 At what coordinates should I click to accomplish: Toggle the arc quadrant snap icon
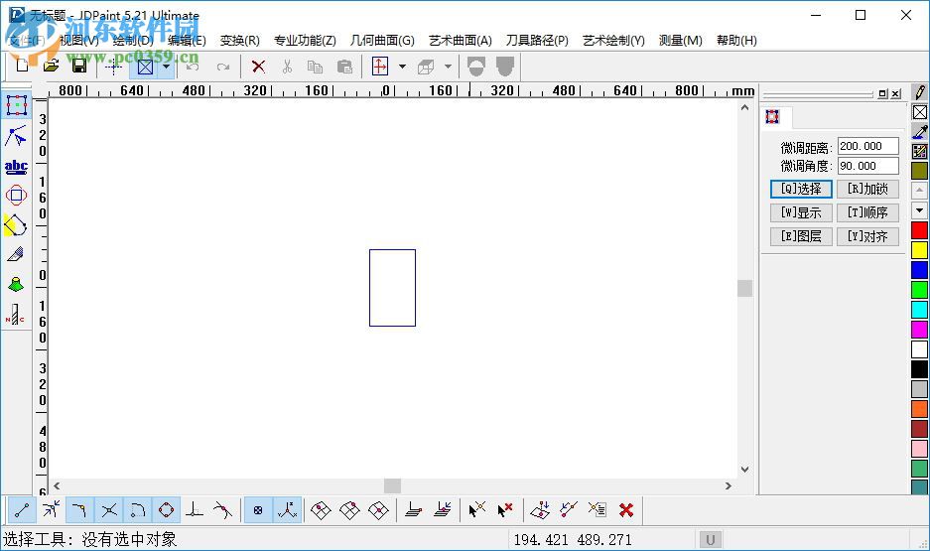(x=138, y=510)
